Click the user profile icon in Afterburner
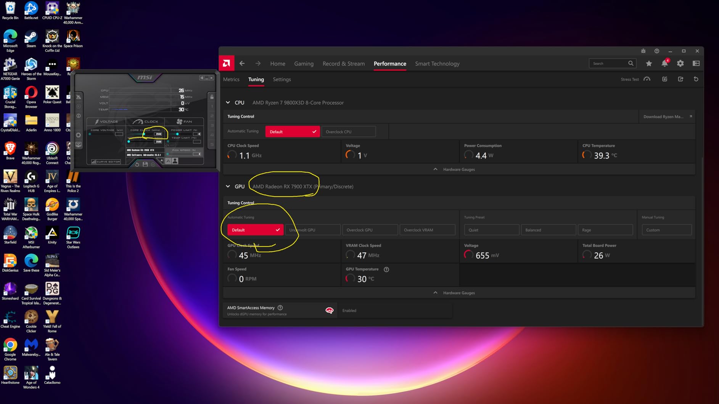The width and height of the screenshot is (719, 404). click(175, 161)
